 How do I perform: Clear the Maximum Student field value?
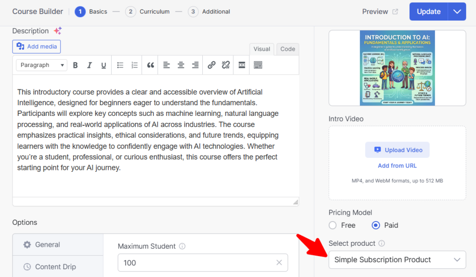[279, 263]
